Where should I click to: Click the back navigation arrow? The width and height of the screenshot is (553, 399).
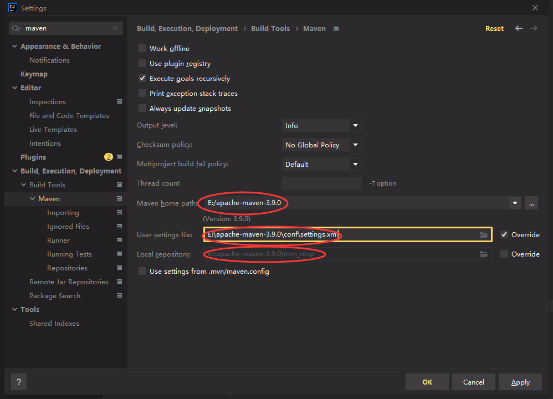(x=519, y=28)
